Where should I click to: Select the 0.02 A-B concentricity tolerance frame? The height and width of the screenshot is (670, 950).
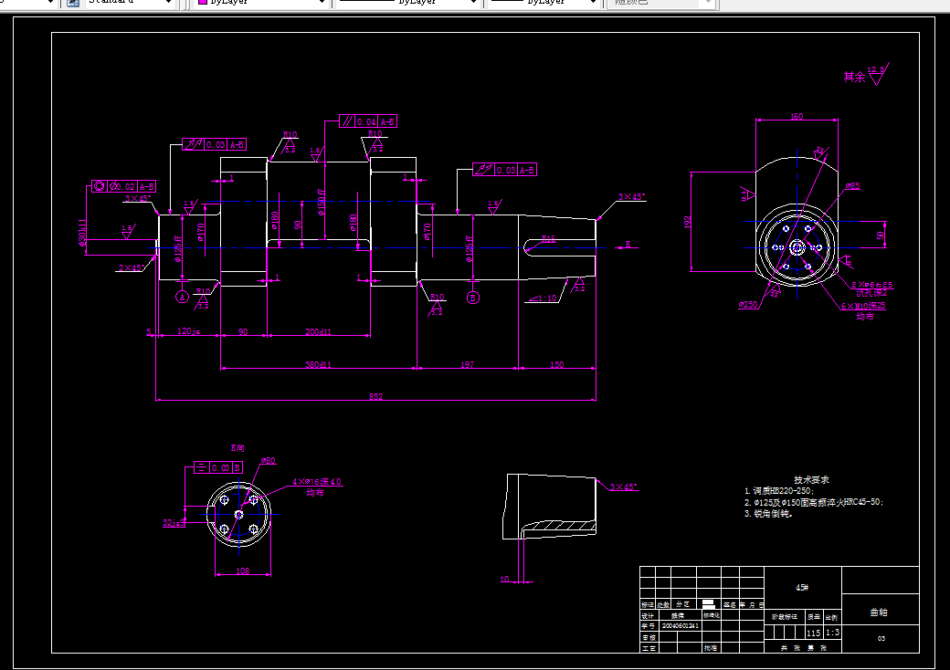click(123, 186)
